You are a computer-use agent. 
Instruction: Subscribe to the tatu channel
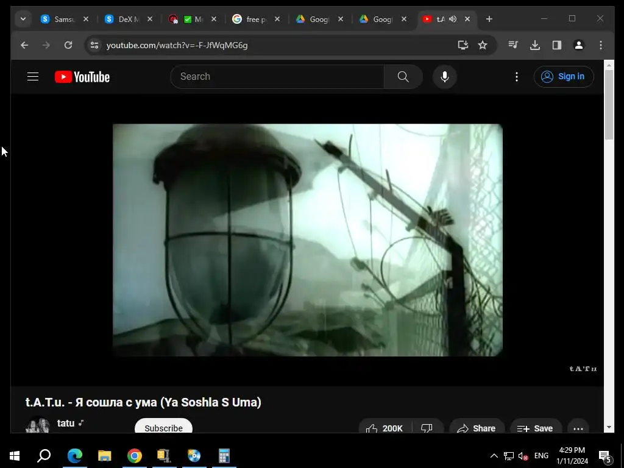coord(163,426)
